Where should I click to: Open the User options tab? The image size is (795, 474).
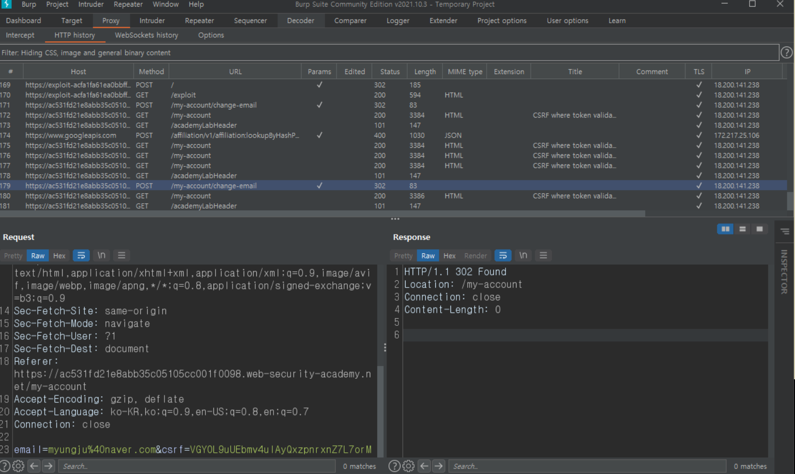(x=567, y=21)
